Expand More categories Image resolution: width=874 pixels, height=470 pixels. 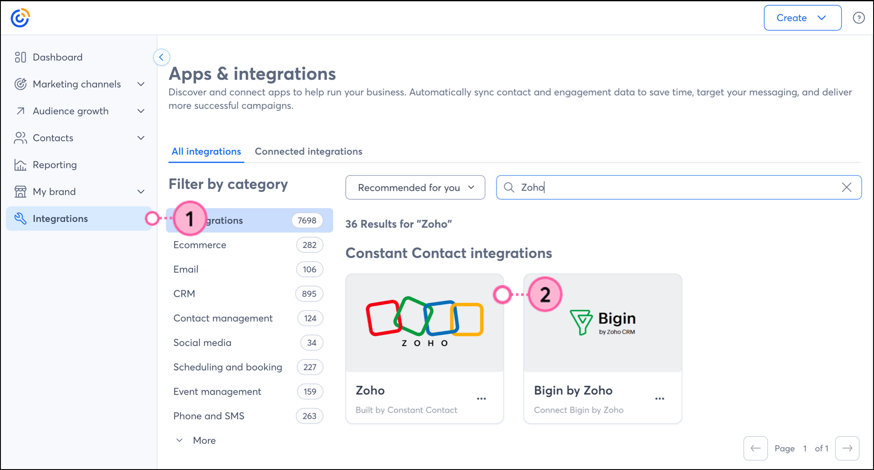(x=195, y=440)
